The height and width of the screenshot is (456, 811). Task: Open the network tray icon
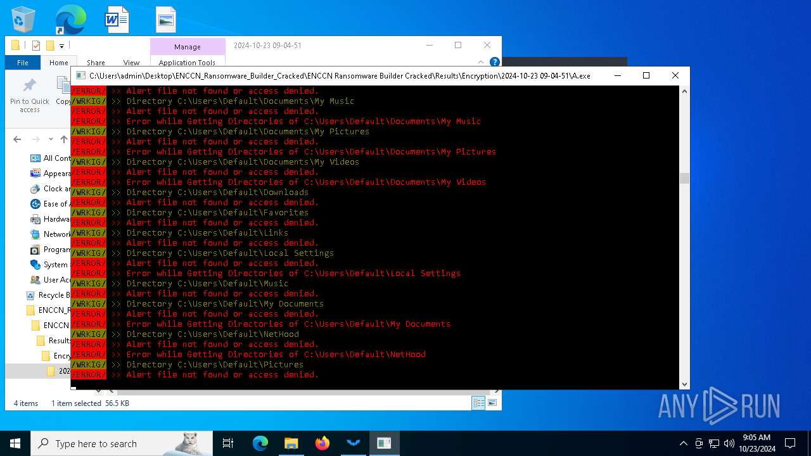coord(714,443)
